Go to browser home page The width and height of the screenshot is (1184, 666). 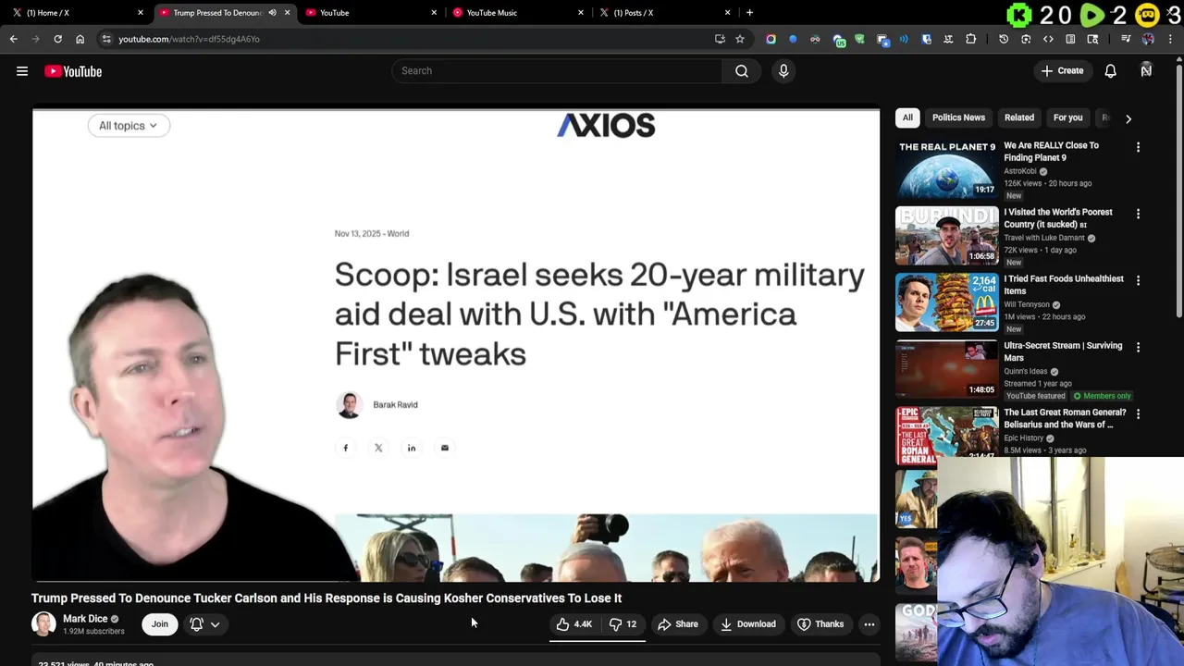[80, 39]
